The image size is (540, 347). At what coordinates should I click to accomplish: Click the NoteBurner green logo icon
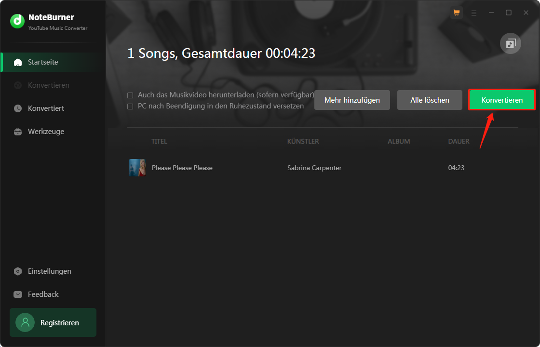point(17,21)
